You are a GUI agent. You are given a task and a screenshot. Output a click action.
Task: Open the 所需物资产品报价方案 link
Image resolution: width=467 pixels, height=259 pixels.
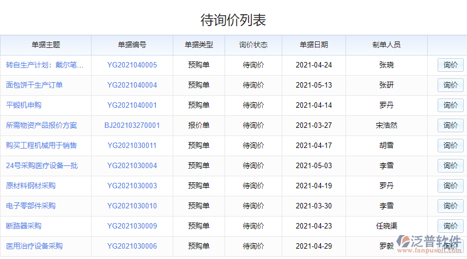pyautogui.click(x=41, y=125)
